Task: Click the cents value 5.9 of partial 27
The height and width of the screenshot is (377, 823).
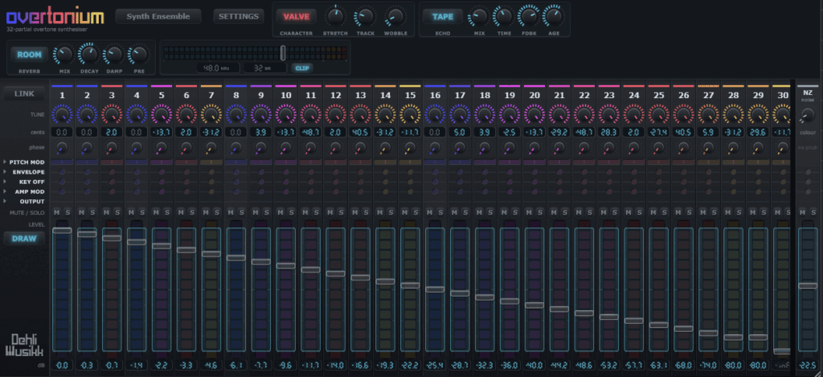Action: (x=709, y=133)
